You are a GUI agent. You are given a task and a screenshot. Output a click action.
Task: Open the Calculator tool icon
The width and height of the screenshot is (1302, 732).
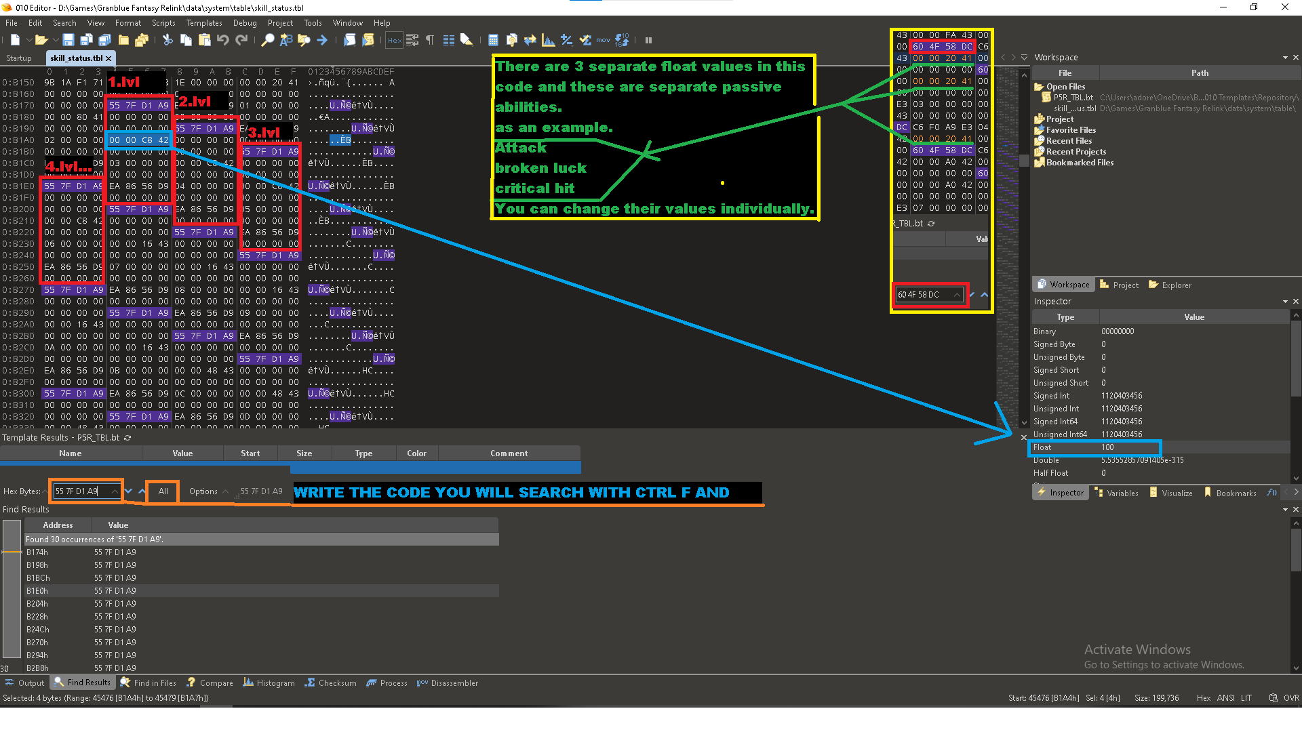[x=493, y=40]
